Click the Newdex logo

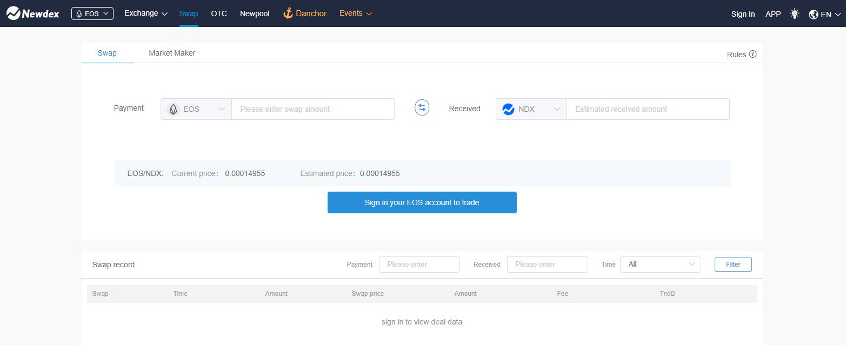coord(32,13)
